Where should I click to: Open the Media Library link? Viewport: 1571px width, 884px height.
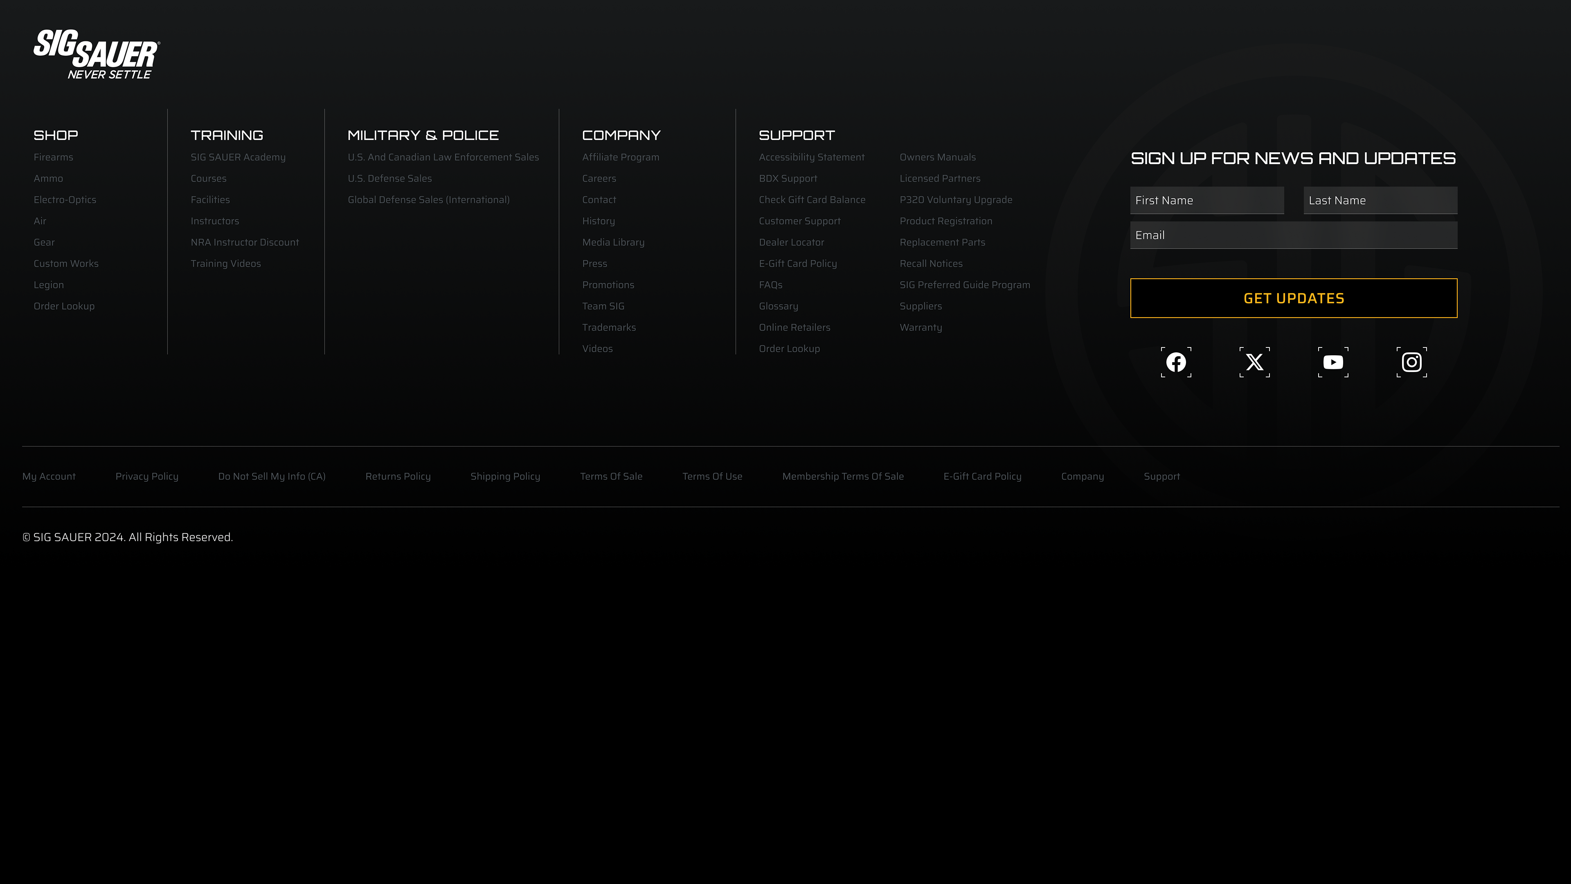[614, 243]
